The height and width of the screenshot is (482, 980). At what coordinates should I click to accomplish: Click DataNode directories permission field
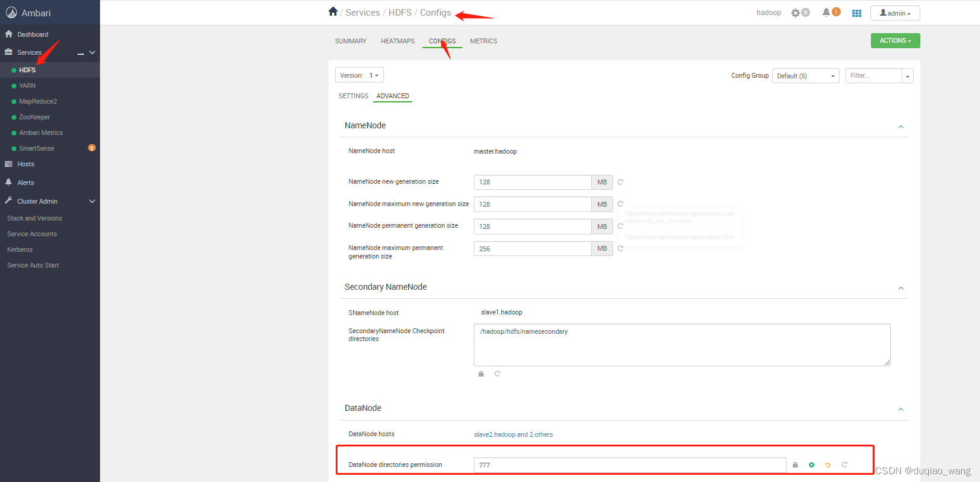(x=630, y=465)
